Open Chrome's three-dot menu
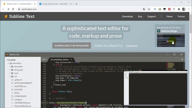Image resolution: width=192 pixels, height=108 pixels. point(189,9)
